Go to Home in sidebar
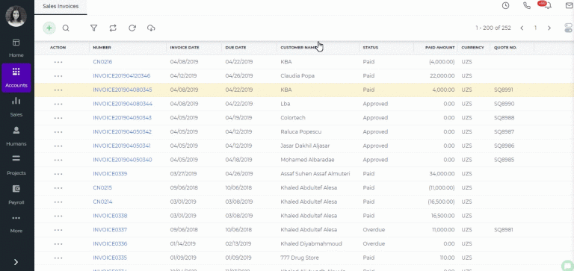574x271 pixels. 16,48
